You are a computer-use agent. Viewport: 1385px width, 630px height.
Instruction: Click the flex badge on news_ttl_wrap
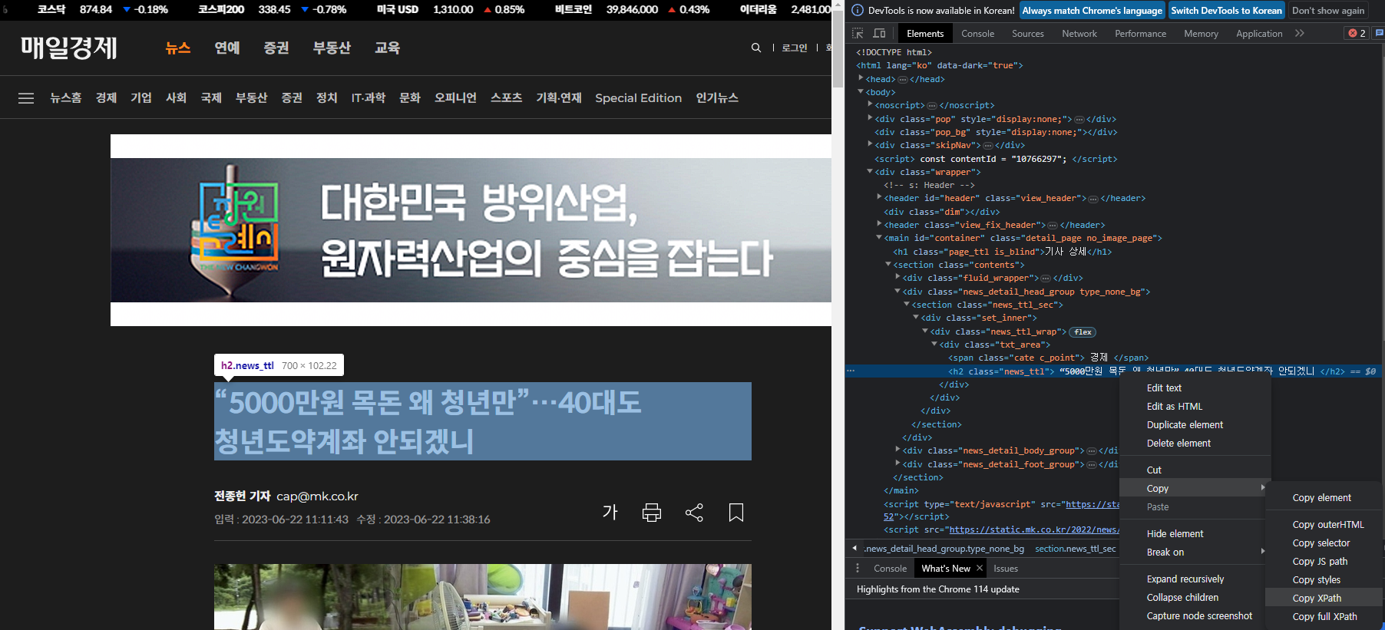(1083, 332)
